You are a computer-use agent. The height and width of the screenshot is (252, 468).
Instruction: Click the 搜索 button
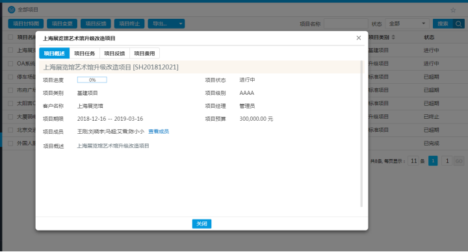(443, 23)
